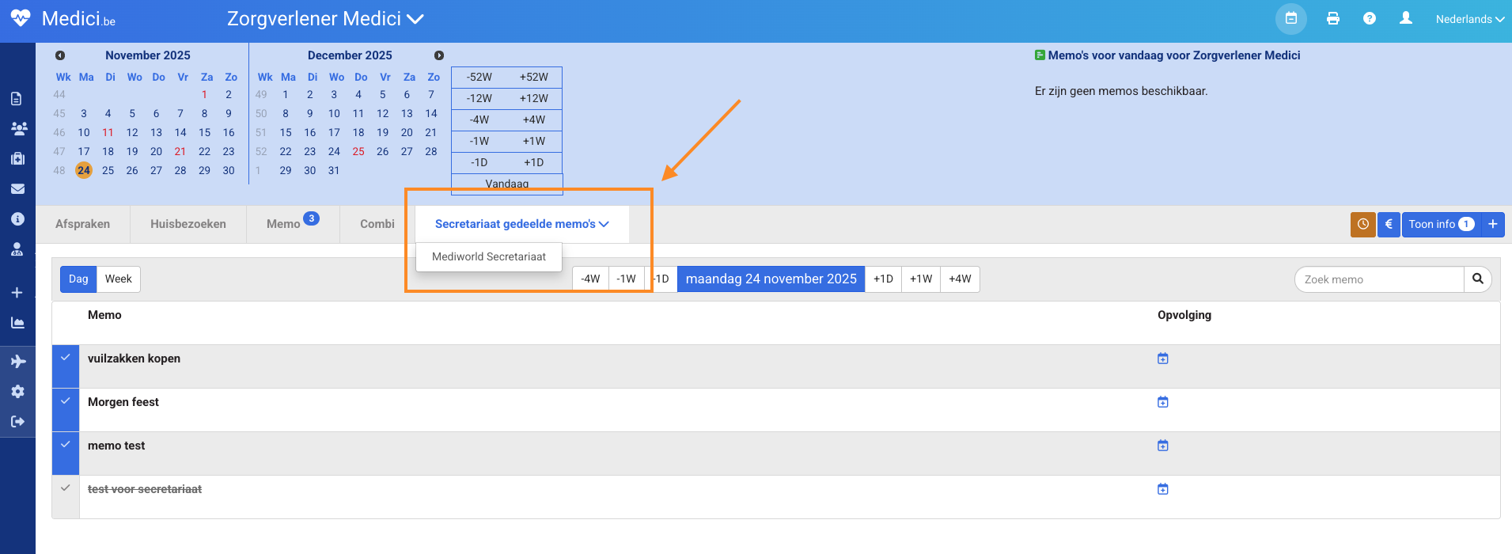The image size is (1512, 554).
Task: Click the Zoek memo search field
Action: tap(1378, 279)
